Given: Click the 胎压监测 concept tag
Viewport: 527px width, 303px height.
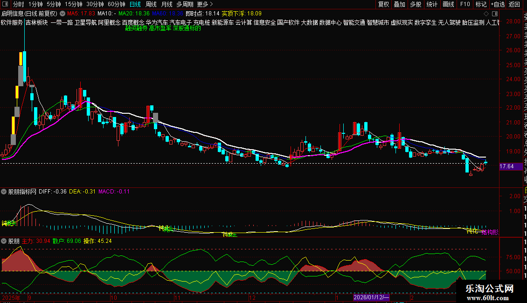Looking at the screenshot, I should click(473, 22).
